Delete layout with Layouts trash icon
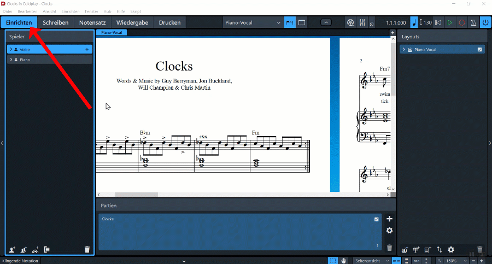The height and width of the screenshot is (264, 492). 480,250
